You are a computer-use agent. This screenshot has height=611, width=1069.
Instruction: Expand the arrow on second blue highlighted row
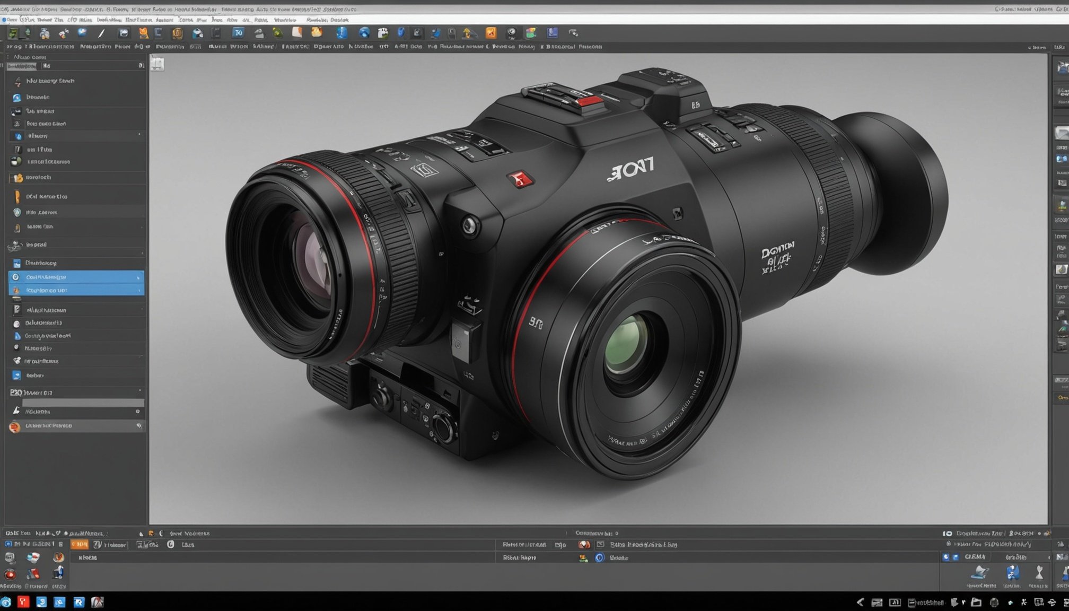click(138, 291)
